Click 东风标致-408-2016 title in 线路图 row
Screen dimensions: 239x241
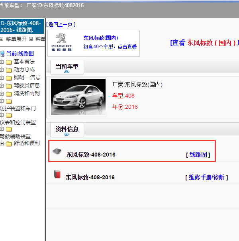tap(91, 155)
